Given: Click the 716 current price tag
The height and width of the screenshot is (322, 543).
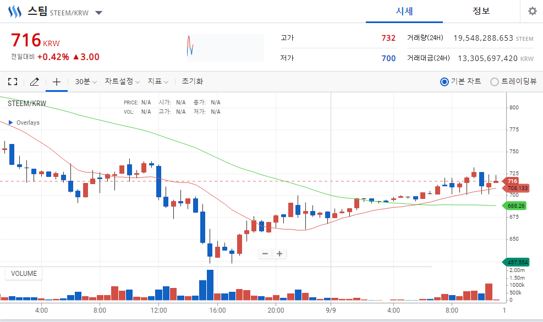Looking at the screenshot, I should click(x=512, y=181).
